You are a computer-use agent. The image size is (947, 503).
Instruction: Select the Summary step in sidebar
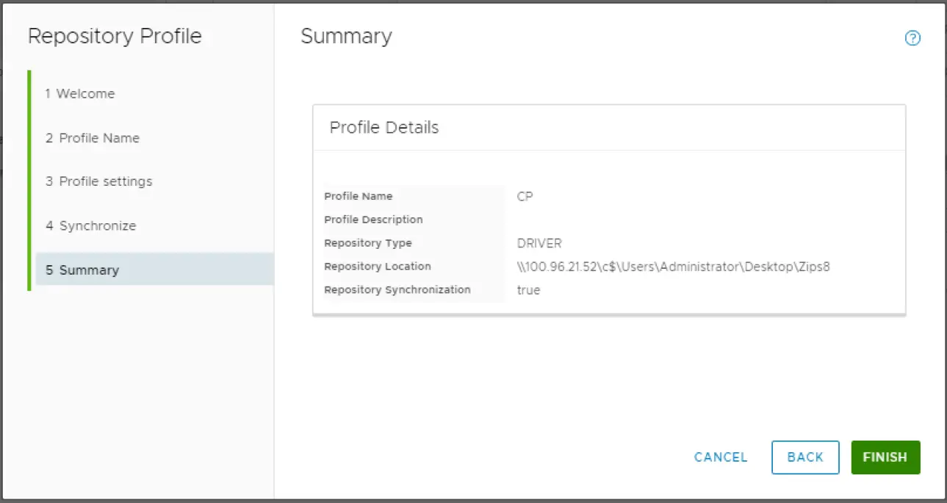82,270
